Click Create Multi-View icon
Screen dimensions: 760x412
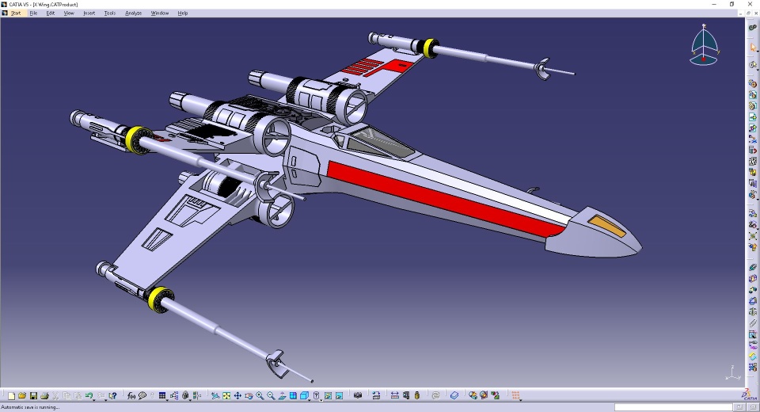pos(293,396)
